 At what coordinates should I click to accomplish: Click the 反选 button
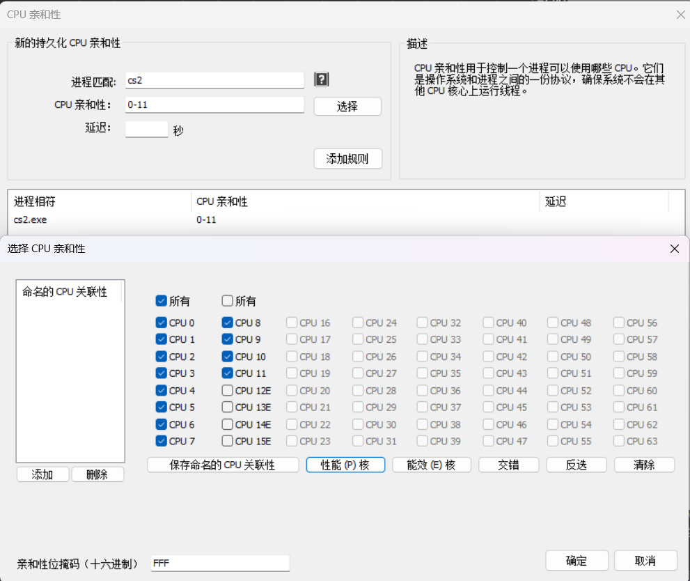(577, 465)
